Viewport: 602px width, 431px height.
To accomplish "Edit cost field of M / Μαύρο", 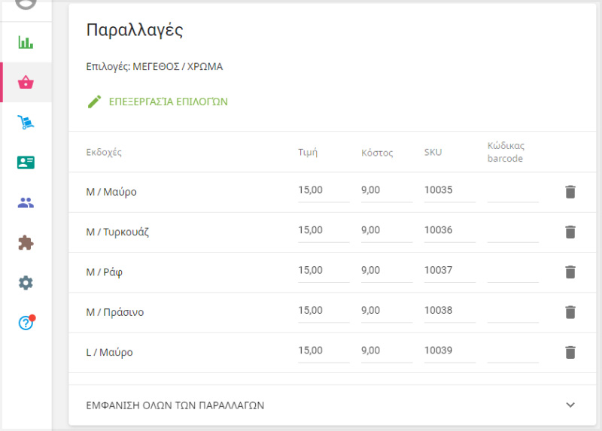I will (x=387, y=191).
